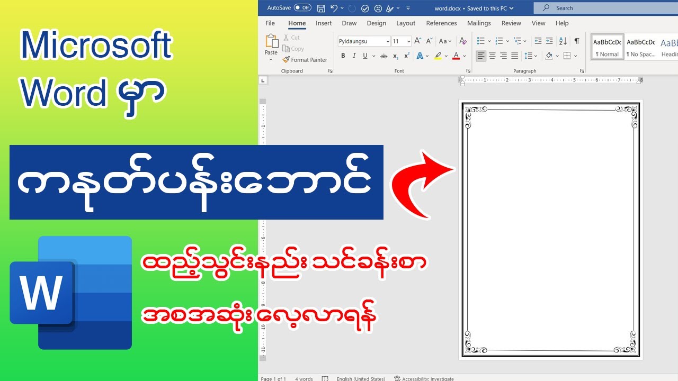Open the Review tab
The height and width of the screenshot is (381, 678).
pyautogui.click(x=511, y=23)
